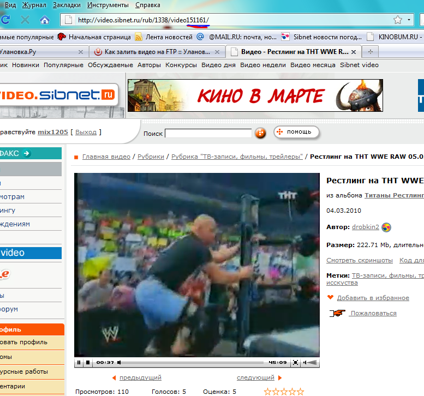Click the video frame to toggle playback
This screenshot has width=424, height=396.
tap(197, 265)
